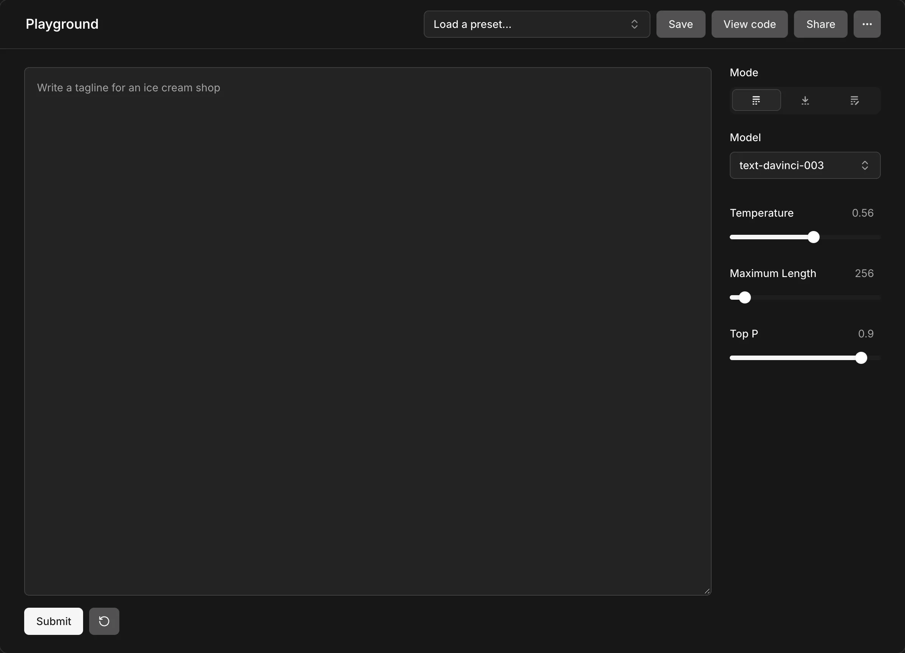Open View code dialog

tap(749, 24)
